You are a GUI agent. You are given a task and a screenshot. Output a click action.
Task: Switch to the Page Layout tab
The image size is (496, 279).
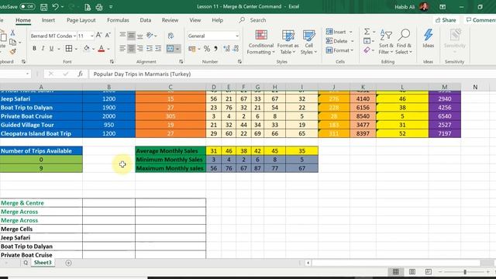[x=81, y=20]
